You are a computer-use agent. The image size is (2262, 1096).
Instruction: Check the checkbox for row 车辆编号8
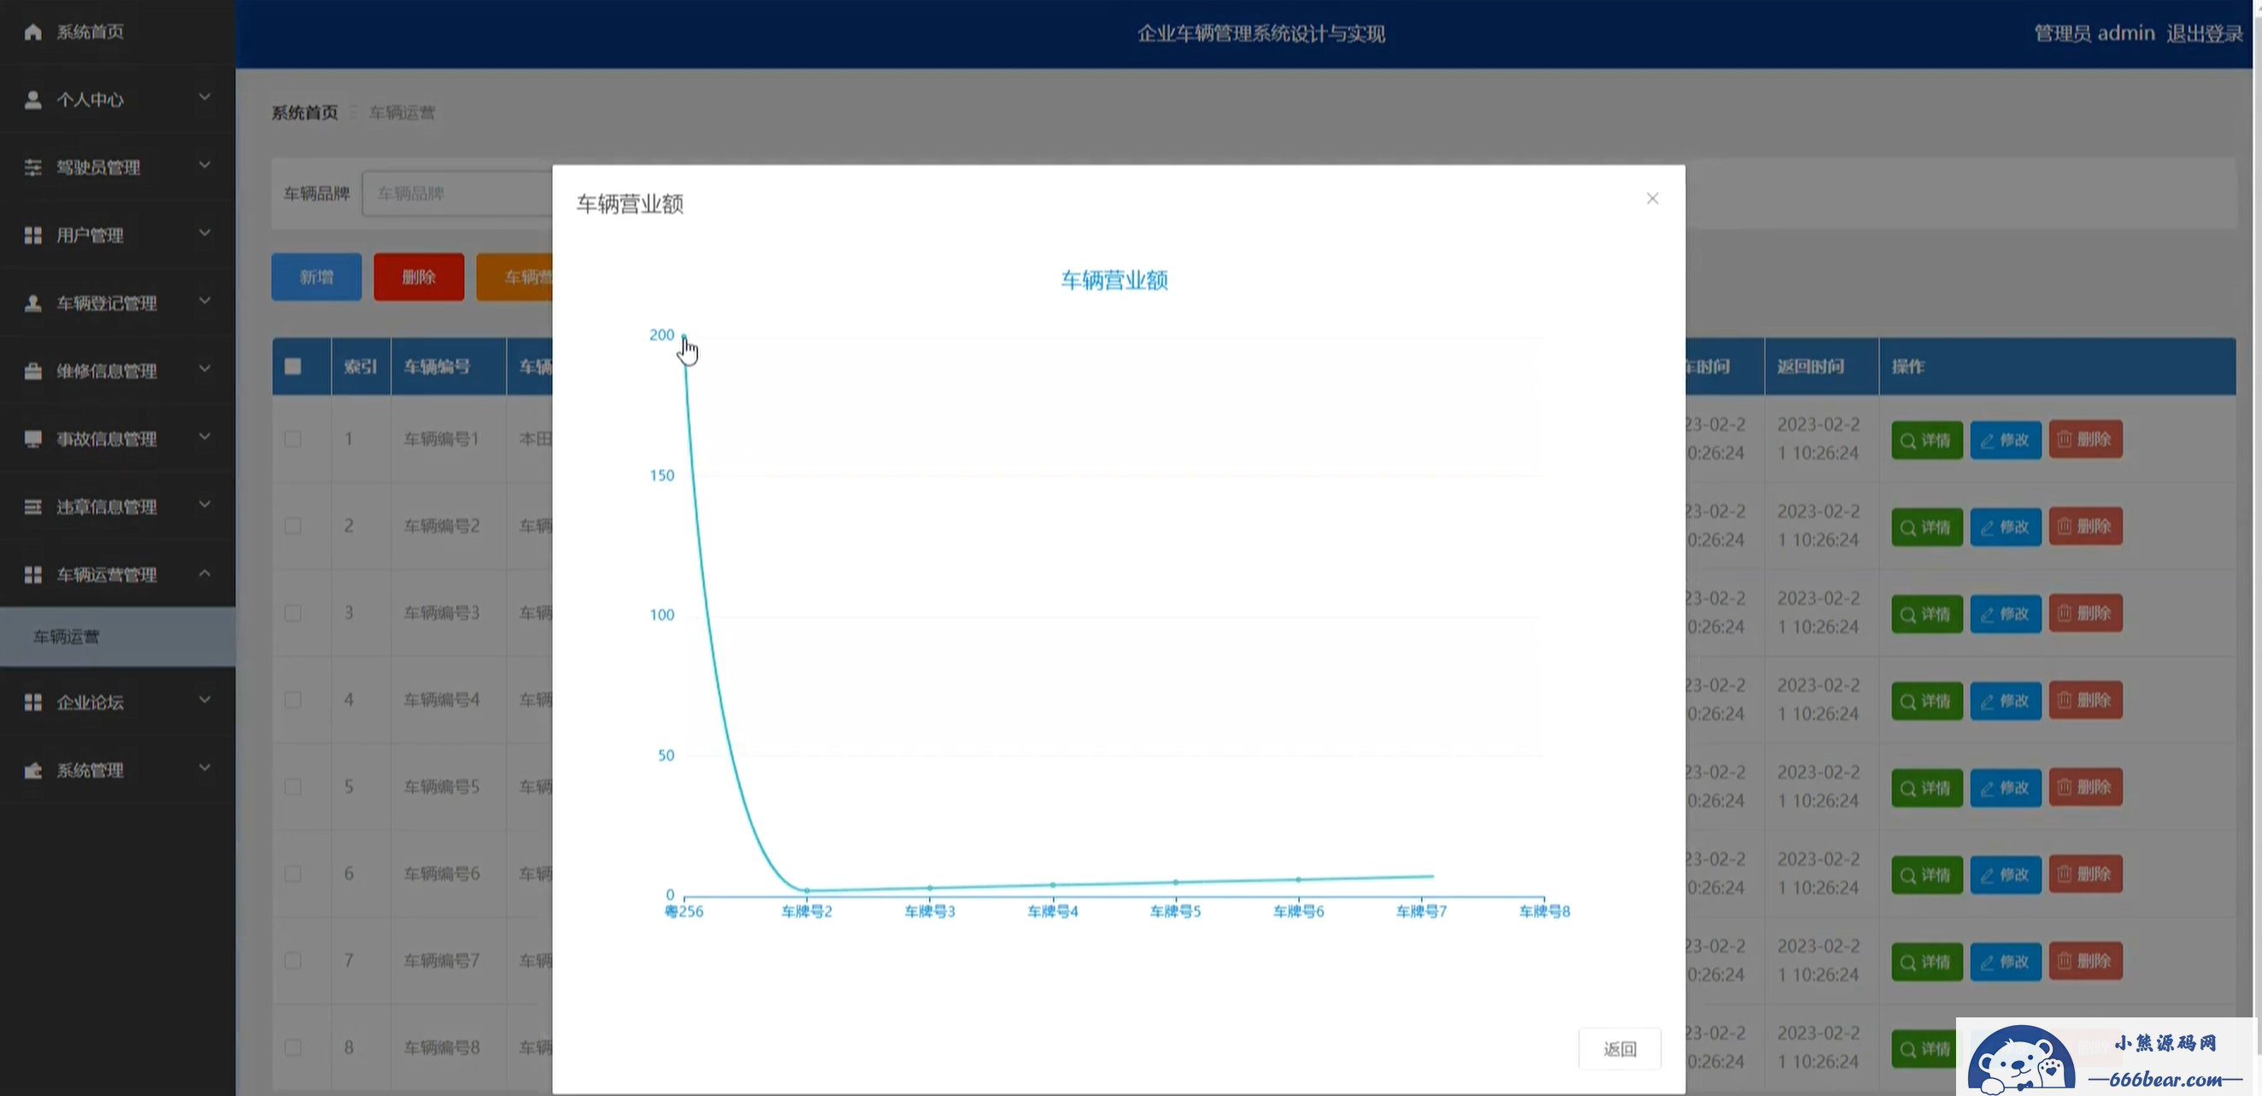(293, 1046)
